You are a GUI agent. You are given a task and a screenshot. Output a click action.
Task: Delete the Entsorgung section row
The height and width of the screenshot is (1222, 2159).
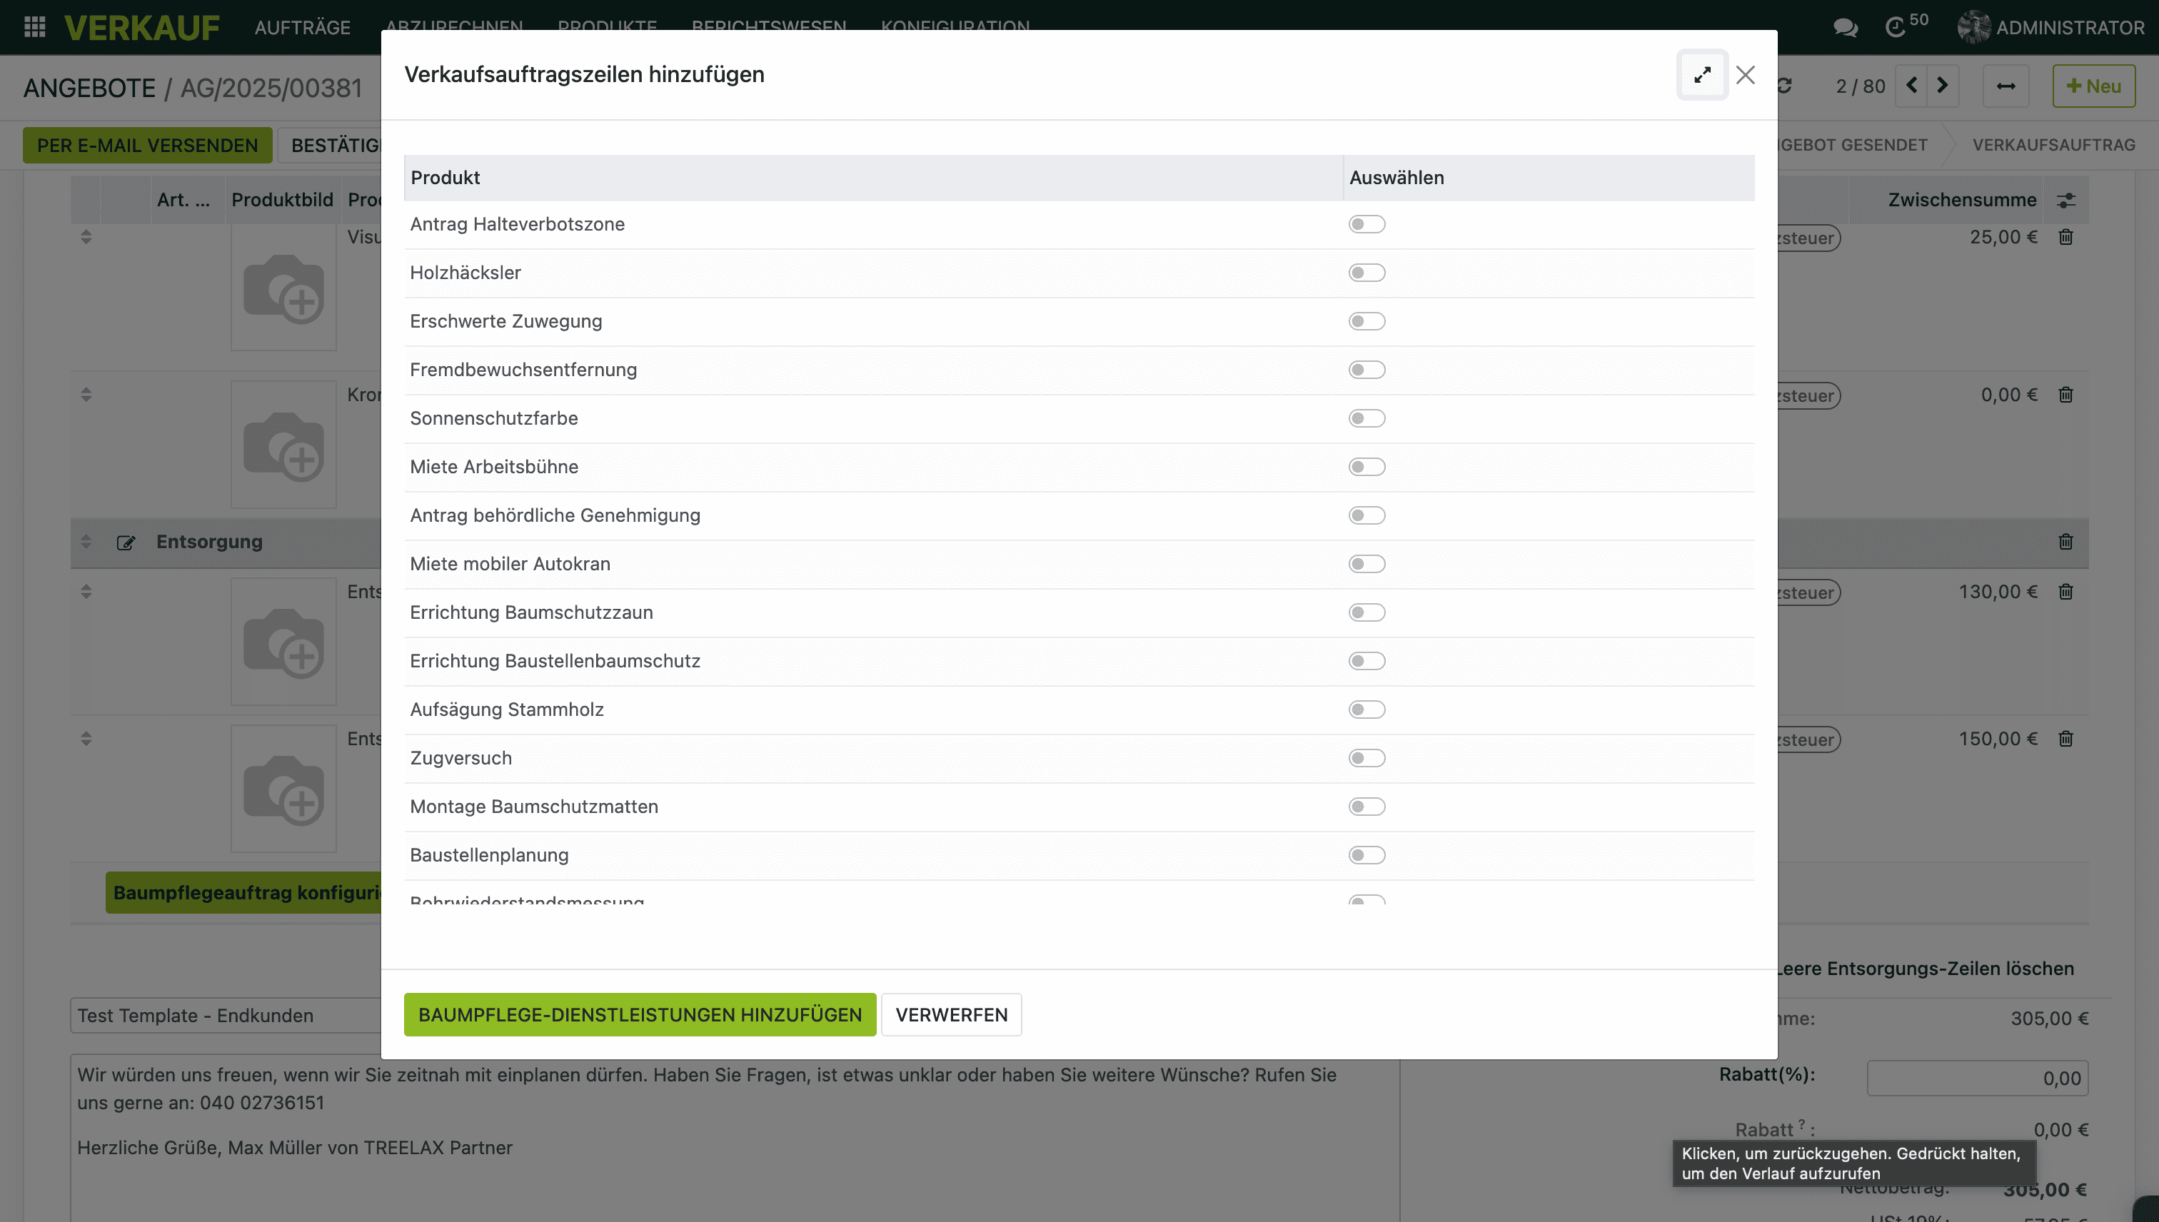point(2065,542)
